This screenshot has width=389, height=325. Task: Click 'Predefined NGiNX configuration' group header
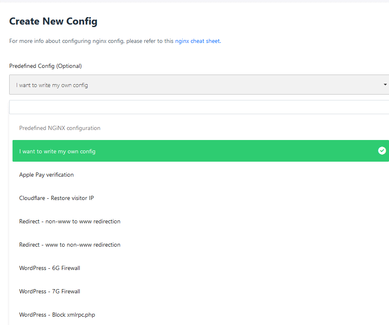tap(60, 128)
